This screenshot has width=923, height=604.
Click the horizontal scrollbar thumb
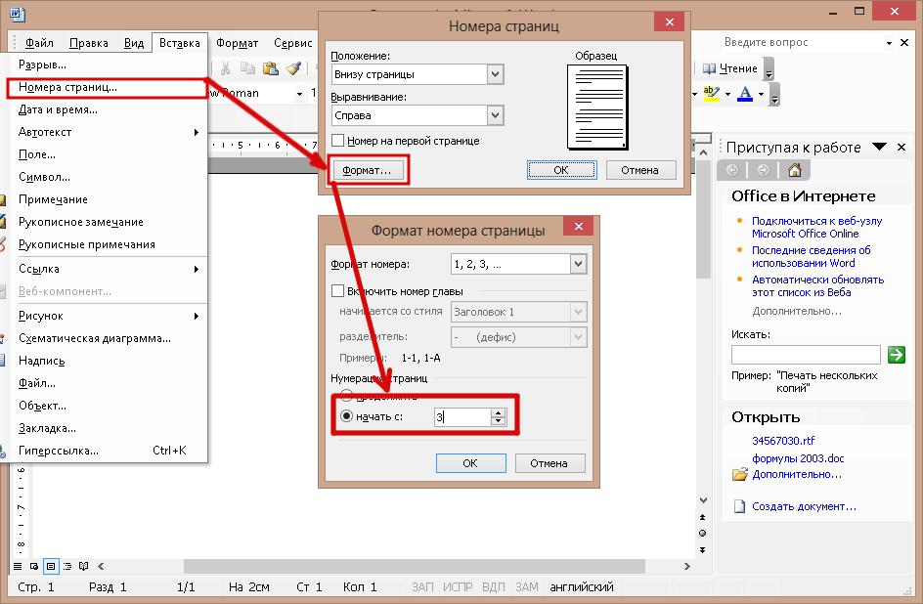(x=415, y=566)
